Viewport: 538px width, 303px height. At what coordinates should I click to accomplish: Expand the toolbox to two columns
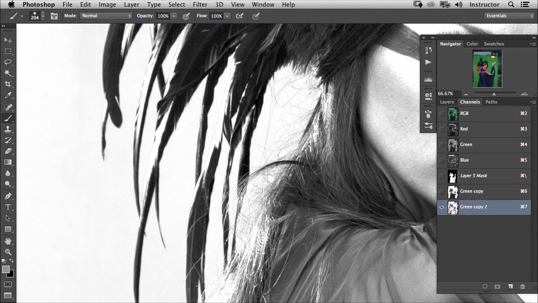click(x=4, y=26)
